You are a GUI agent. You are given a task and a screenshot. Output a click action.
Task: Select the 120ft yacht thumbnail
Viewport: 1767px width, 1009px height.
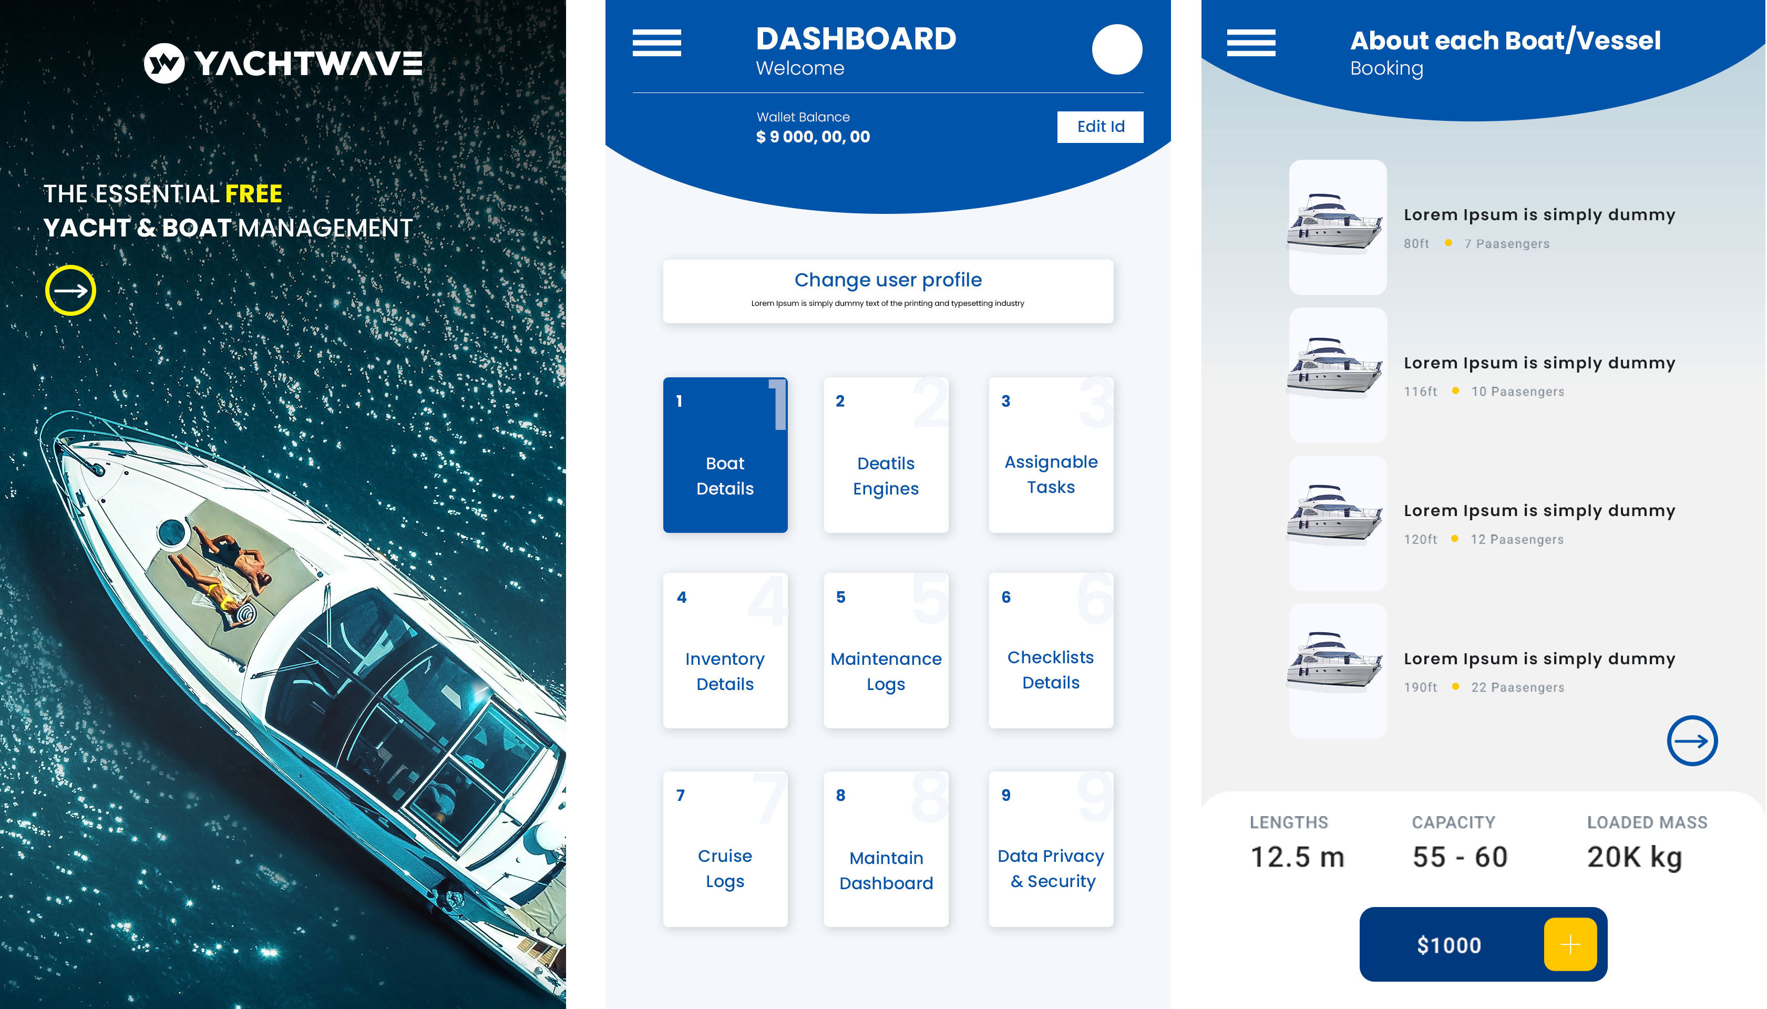click(x=1337, y=522)
